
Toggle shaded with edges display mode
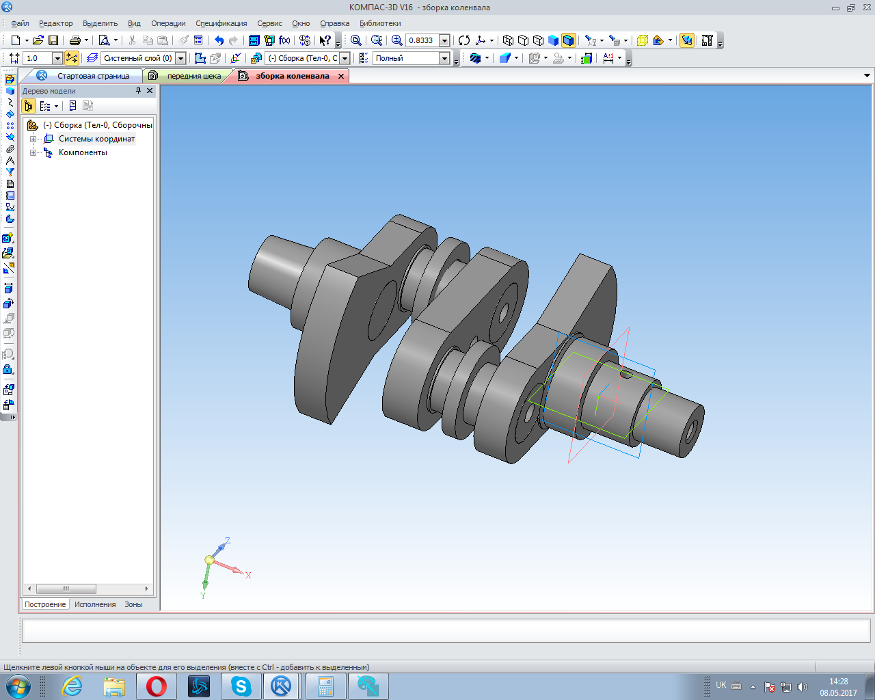[568, 40]
